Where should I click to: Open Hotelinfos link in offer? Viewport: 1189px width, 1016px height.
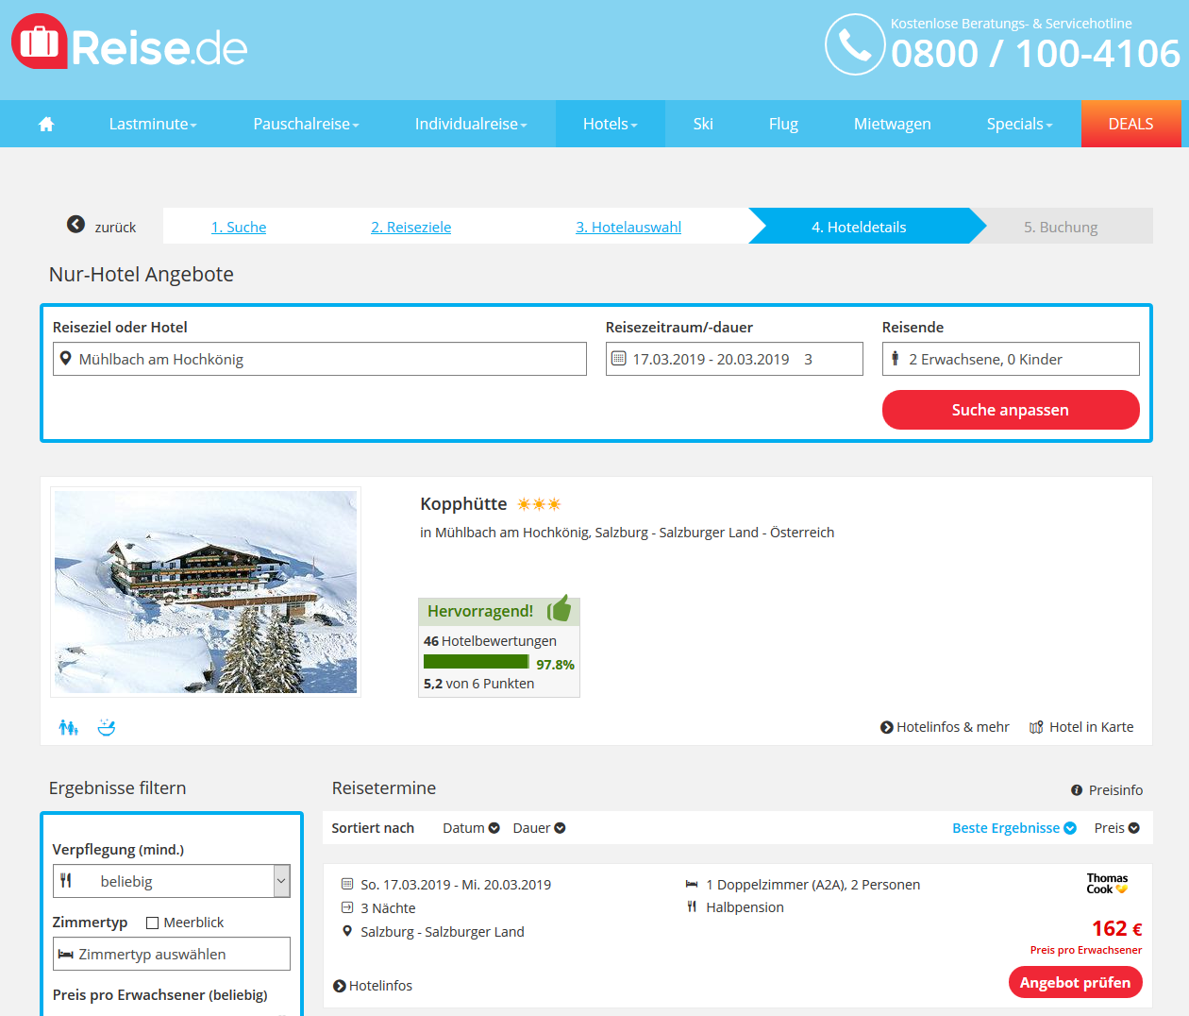click(373, 986)
